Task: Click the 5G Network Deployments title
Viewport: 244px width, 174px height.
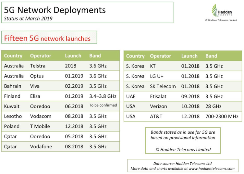Action: pos(55,10)
